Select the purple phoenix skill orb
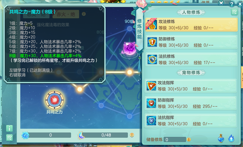This screenshot has height=147, width=243. pyautogui.click(x=130, y=48)
